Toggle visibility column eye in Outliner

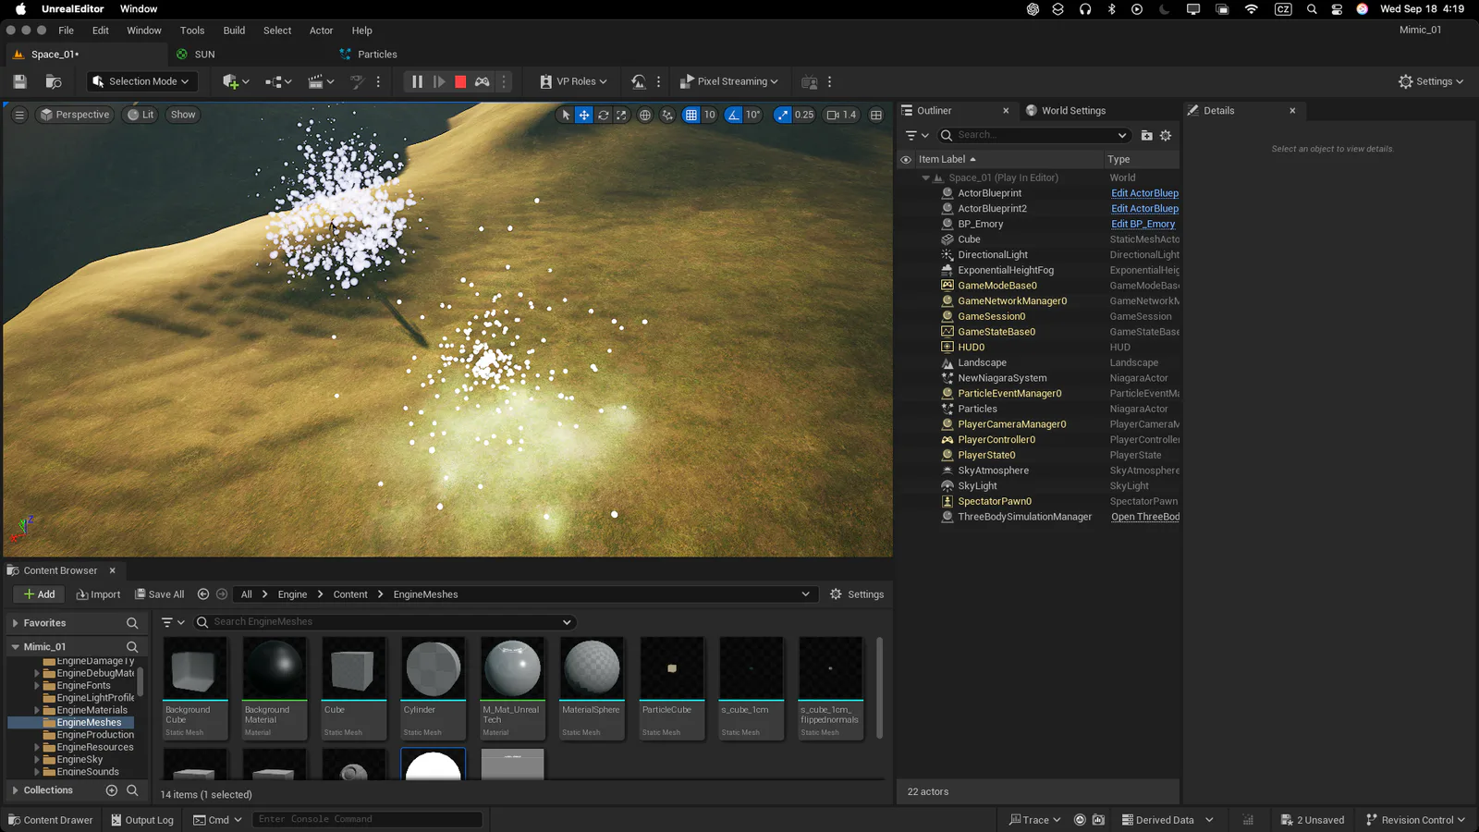(906, 159)
